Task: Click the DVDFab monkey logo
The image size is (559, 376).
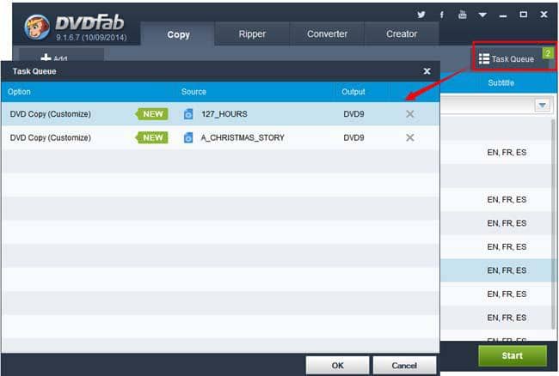Action: point(37,27)
